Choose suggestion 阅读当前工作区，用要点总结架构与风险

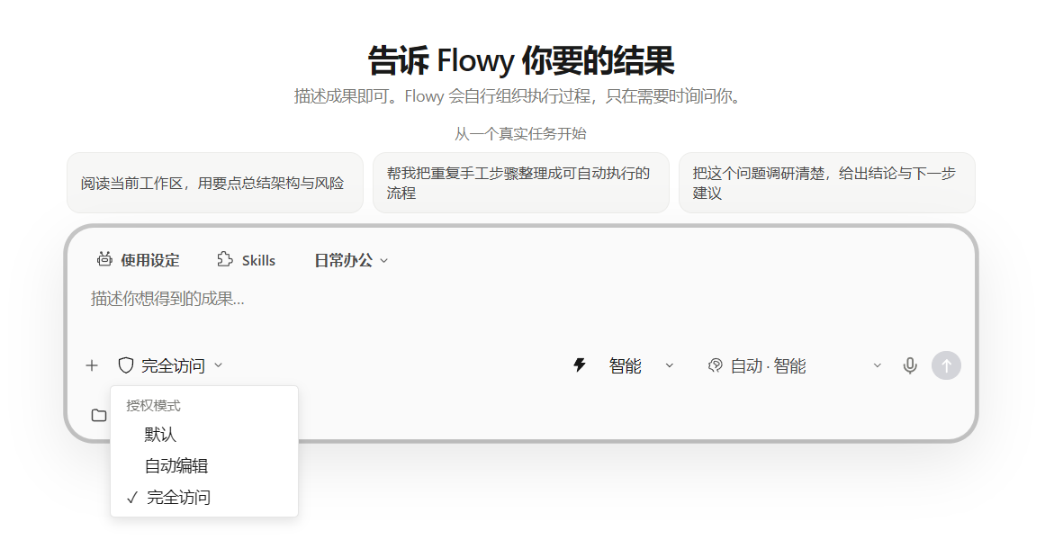(214, 183)
